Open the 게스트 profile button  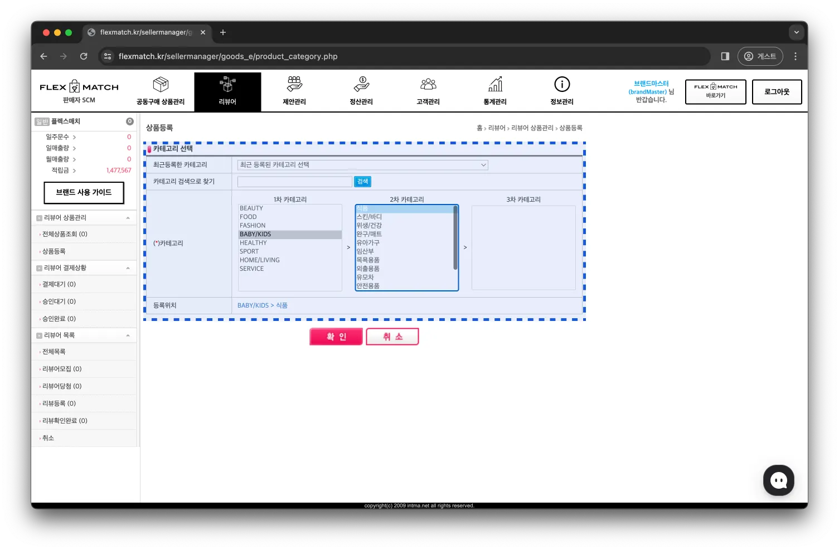coord(760,56)
